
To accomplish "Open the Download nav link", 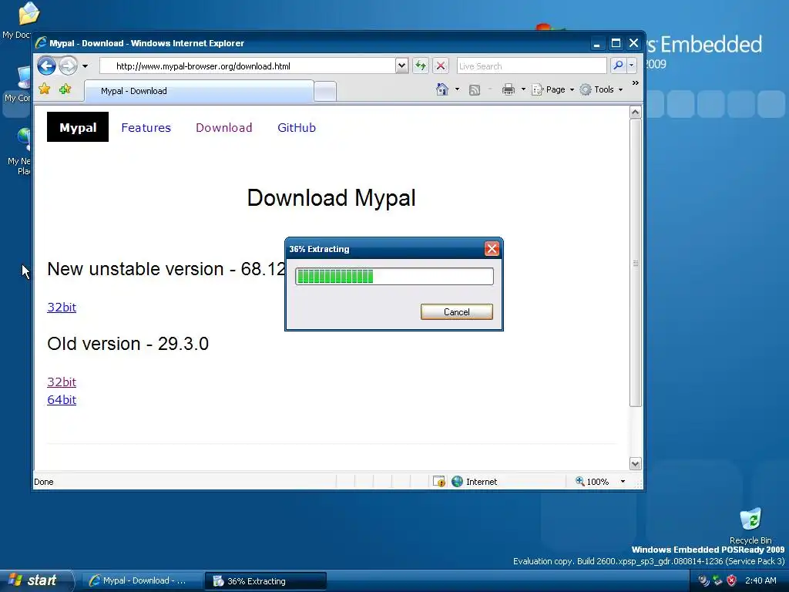I will coord(224,128).
